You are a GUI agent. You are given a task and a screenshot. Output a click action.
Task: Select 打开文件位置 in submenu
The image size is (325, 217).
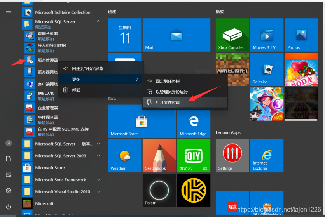(185, 102)
